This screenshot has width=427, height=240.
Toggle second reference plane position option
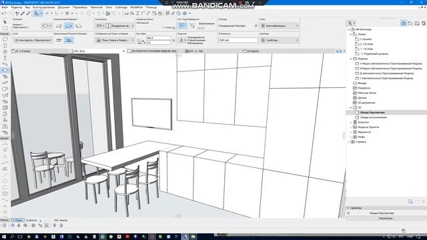pyautogui.click(x=69, y=40)
